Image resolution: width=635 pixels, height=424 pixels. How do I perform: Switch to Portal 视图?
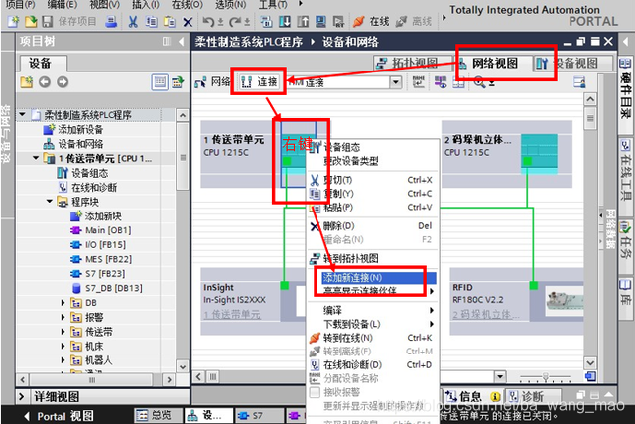click(x=60, y=416)
